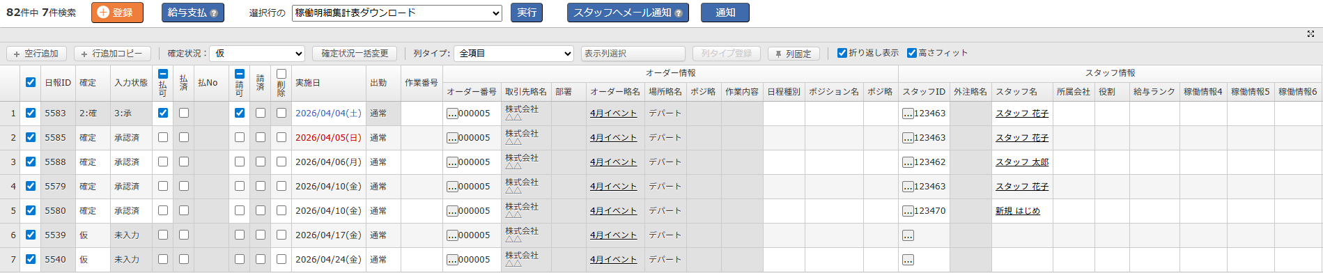The image size is (1323, 273).
Task: Click date cell 2026/04/24(金)
Action: tap(328, 260)
